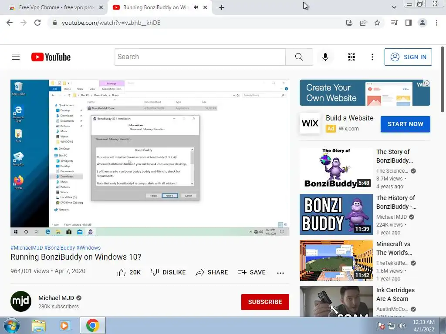Click the red SUBSCRIBE button
This screenshot has width=446, height=334.
pos(265,302)
